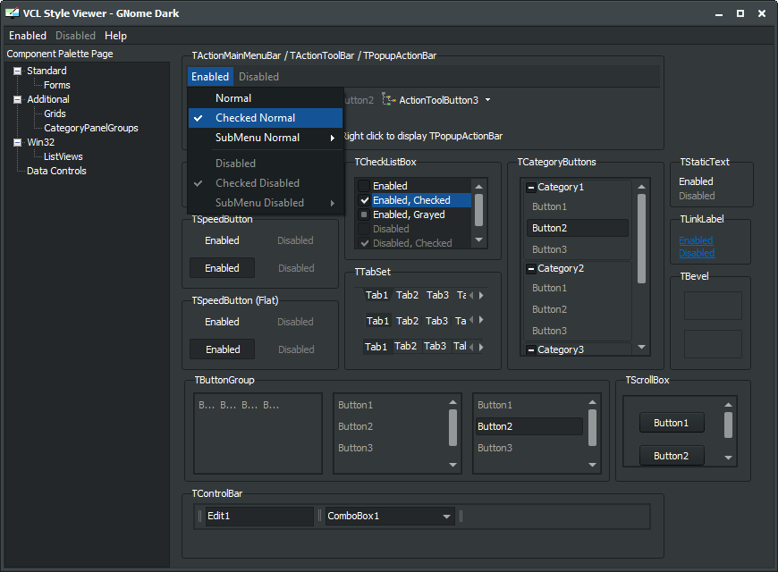Viewport: 778px width, 572px height.
Task: Click the Disabled TLinkLabel link
Action: tap(697, 253)
